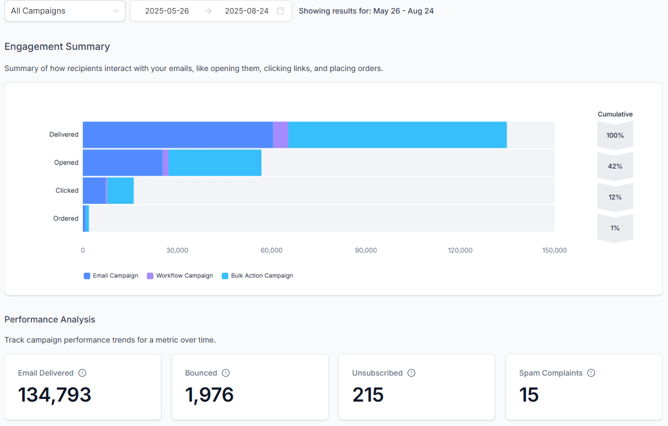The width and height of the screenshot is (668, 426).
Task: Click the purple Workflow segment of Delivered bar
Action: pyautogui.click(x=280, y=134)
